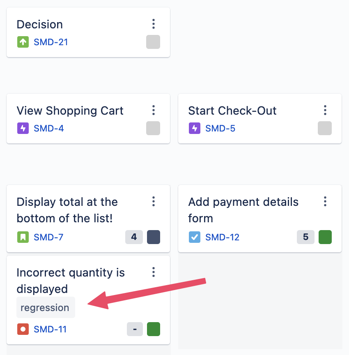Click the dark blue assignee avatar on SMD-7
This screenshot has height=355, width=349.
tap(153, 237)
